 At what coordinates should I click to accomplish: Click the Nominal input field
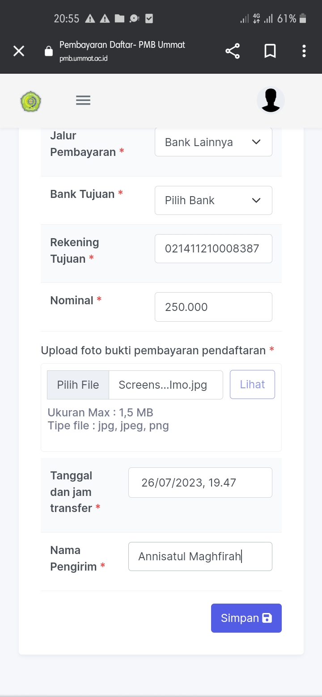point(213,307)
